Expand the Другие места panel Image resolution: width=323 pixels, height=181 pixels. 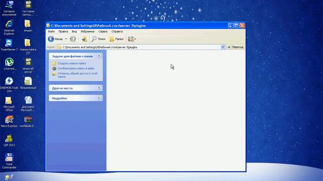point(99,88)
